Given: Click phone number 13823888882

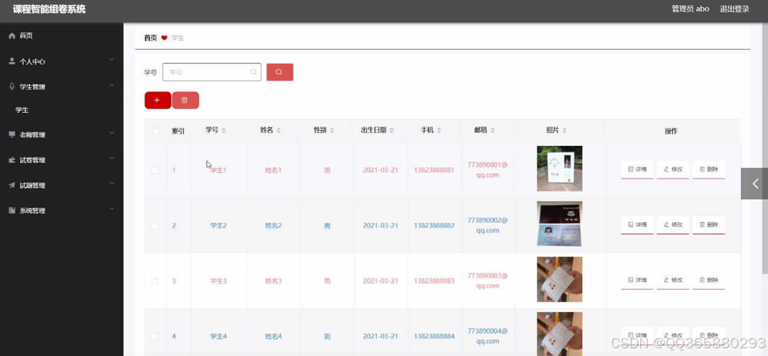Looking at the screenshot, I should coord(434,226).
